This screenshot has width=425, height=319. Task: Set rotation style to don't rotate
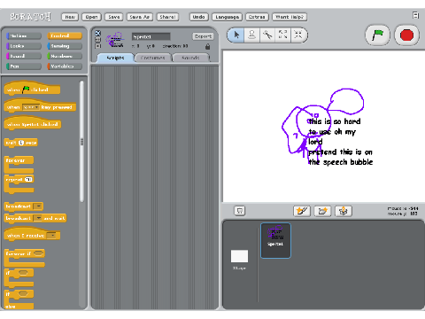point(98,46)
